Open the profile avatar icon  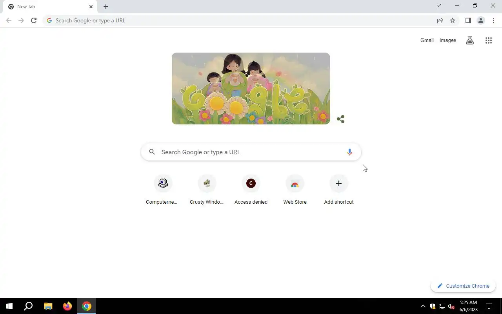[x=480, y=20]
